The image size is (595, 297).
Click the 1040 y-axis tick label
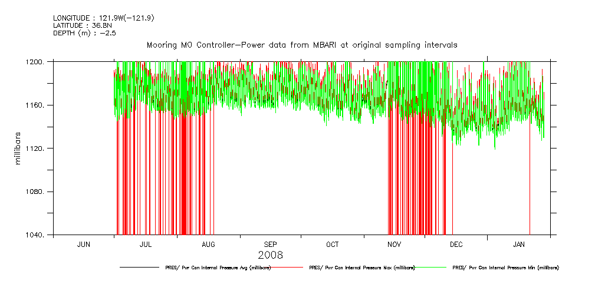(x=37, y=235)
